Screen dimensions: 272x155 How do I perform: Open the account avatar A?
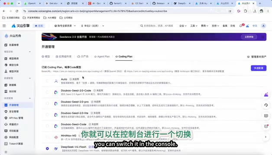tap(263, 26)
